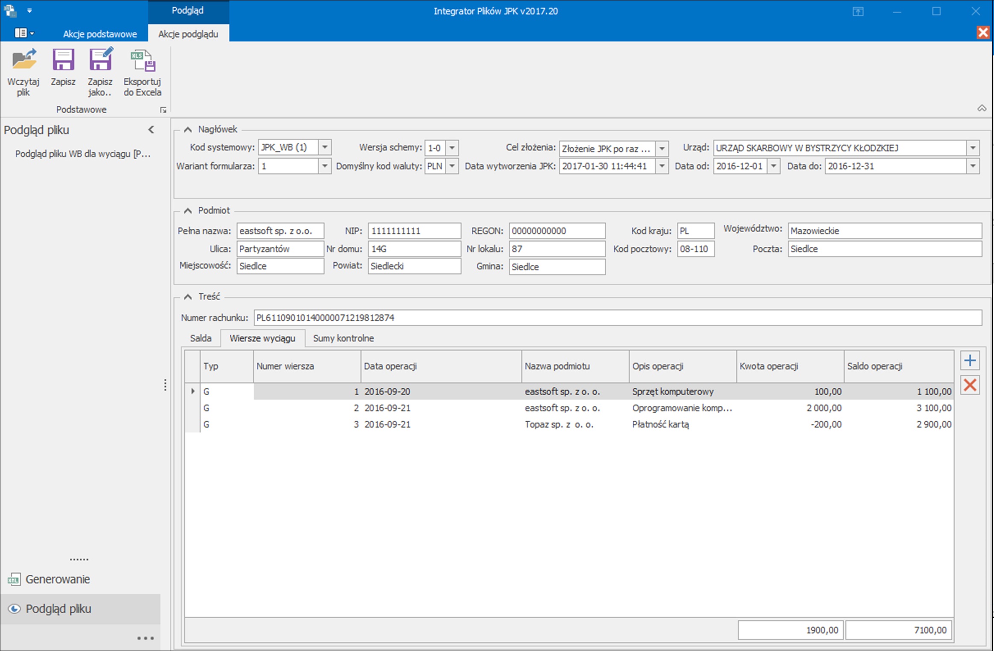Click Eksportuj do Excela icon

pyautogui.click(x=143, y=61)
